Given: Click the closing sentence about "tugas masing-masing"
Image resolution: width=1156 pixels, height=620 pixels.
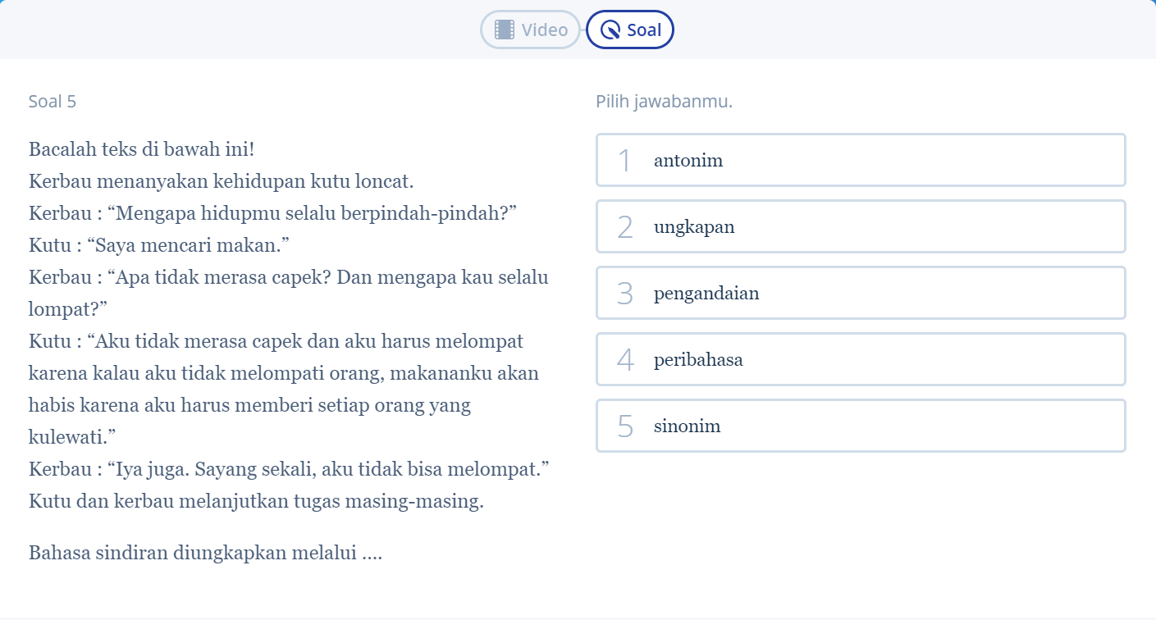Looking at the screenshot, I should [256, 501].
